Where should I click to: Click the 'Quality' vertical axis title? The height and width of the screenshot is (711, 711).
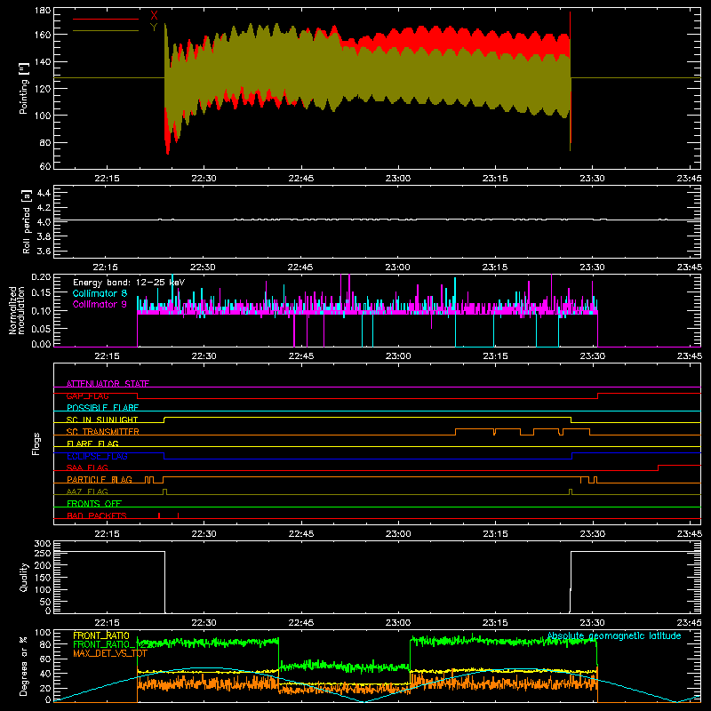[x=24, y=577]
